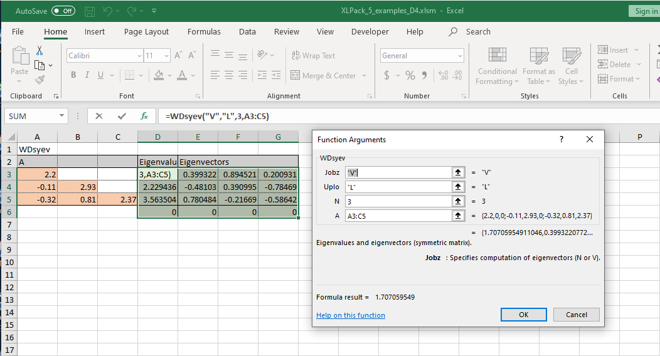Switch to the Formulas tab
660x356 pixels.
pos(204,31)
